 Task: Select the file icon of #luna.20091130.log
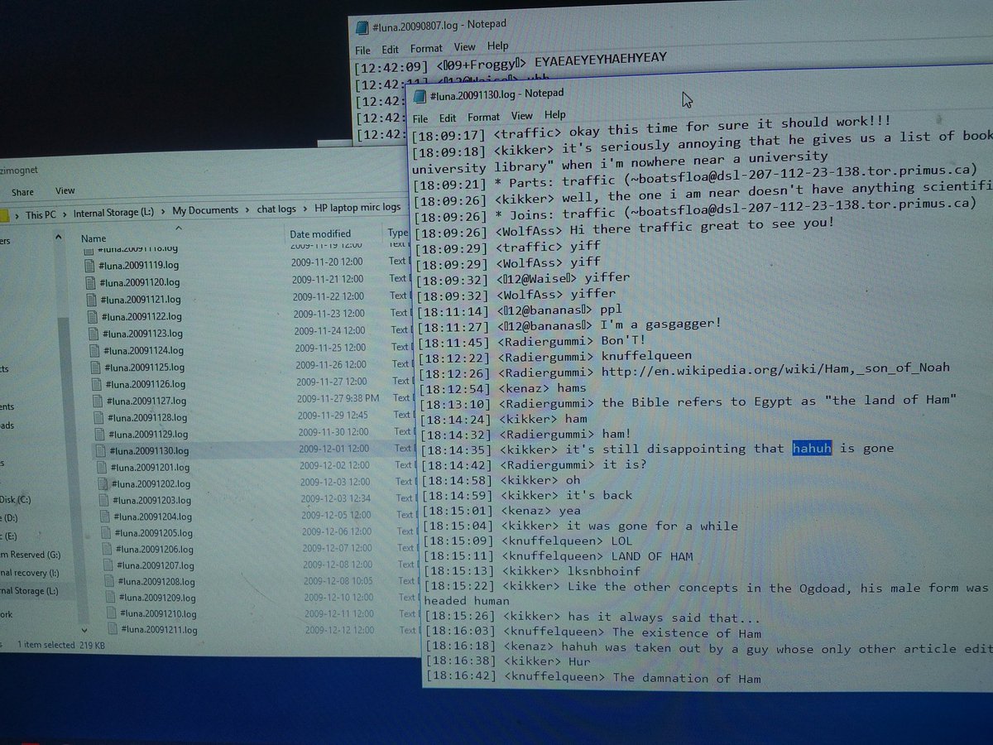coord(101,451)
